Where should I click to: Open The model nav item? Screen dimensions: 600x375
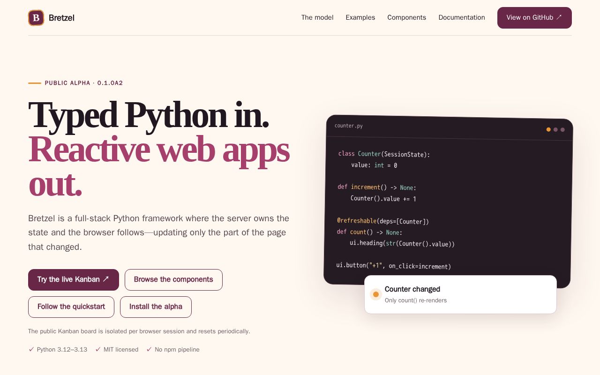[317, 17]
